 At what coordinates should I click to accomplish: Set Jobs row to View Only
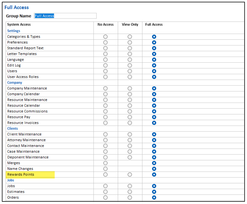pos(130,186)
